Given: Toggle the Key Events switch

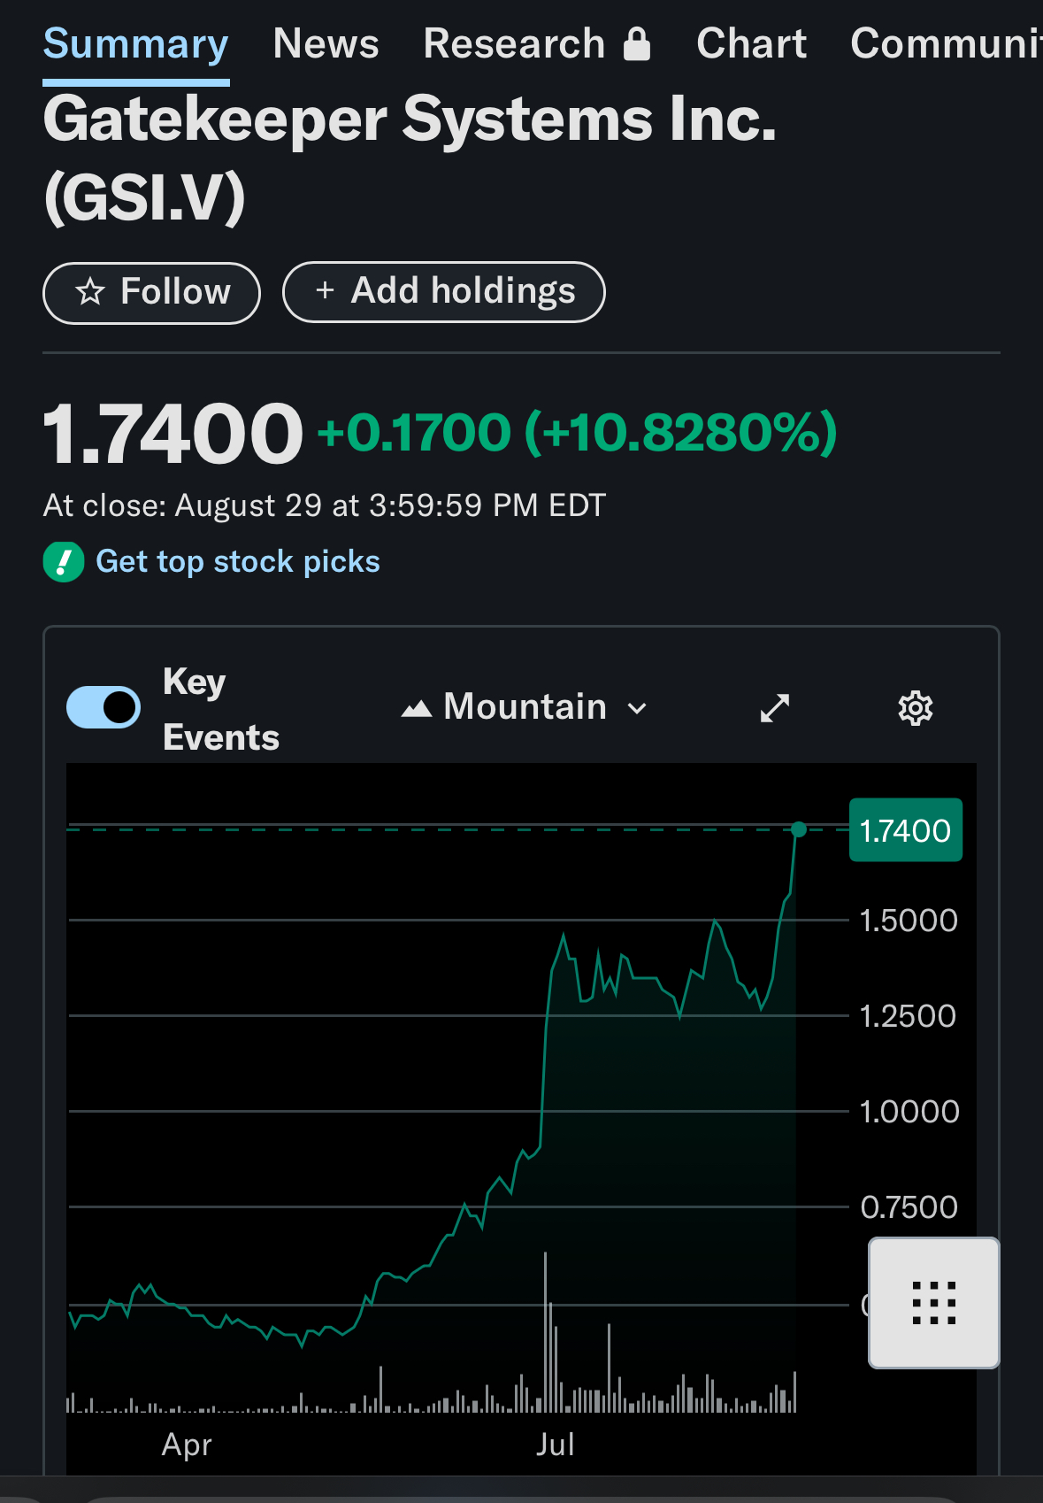Looking at the screenshot, I should (104, 707).
